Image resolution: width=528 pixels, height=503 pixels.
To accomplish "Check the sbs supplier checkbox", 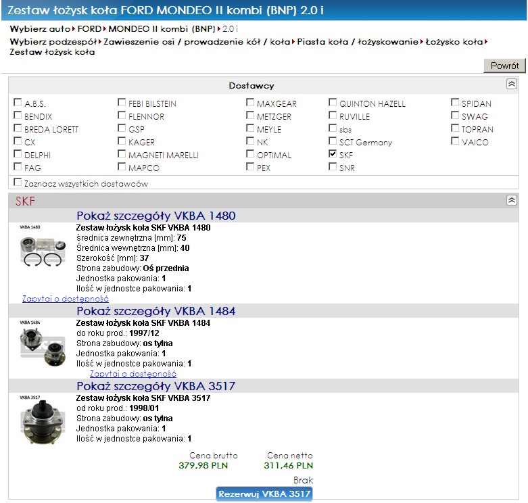I will point(333,128).
